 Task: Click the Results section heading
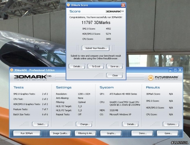click(153, 87)
